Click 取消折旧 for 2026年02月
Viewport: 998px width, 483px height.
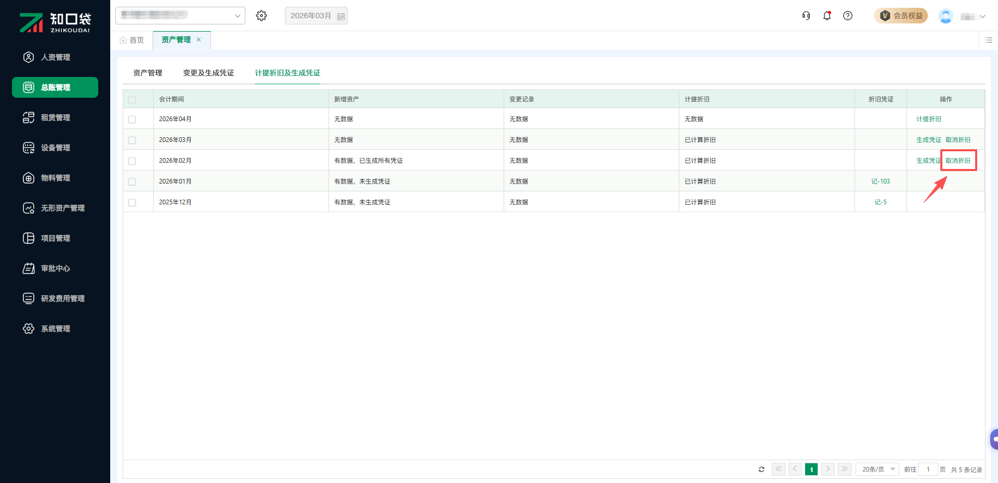pyautogui.click(x=958, y=161)
